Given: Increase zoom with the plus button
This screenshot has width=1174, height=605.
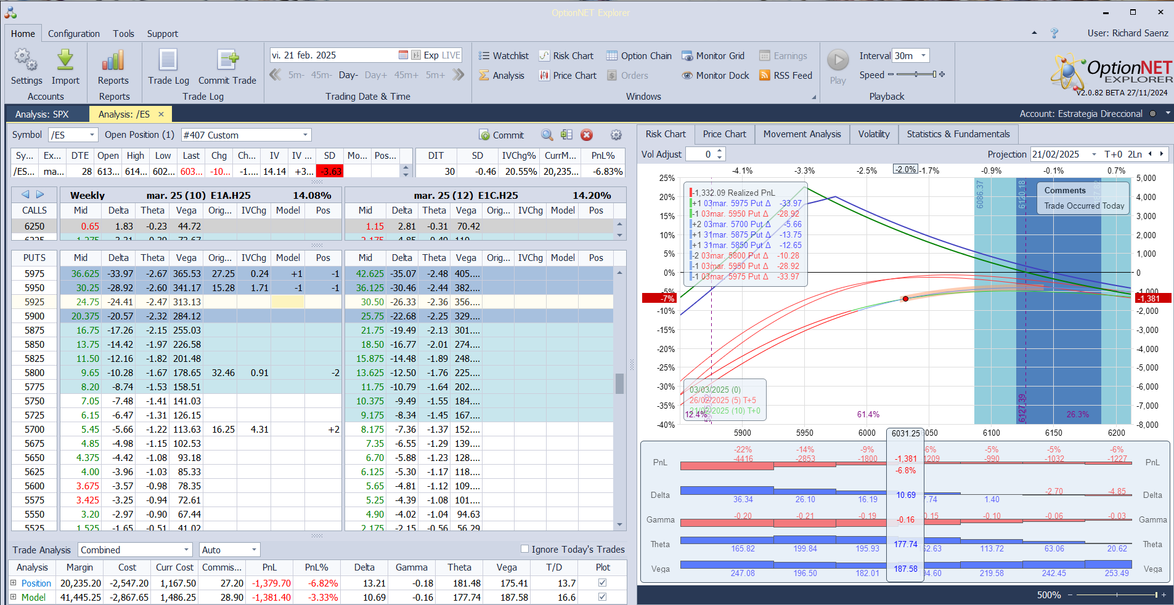Looking at the screenshot, I should pyautogui.click(x=1164, y=595).
